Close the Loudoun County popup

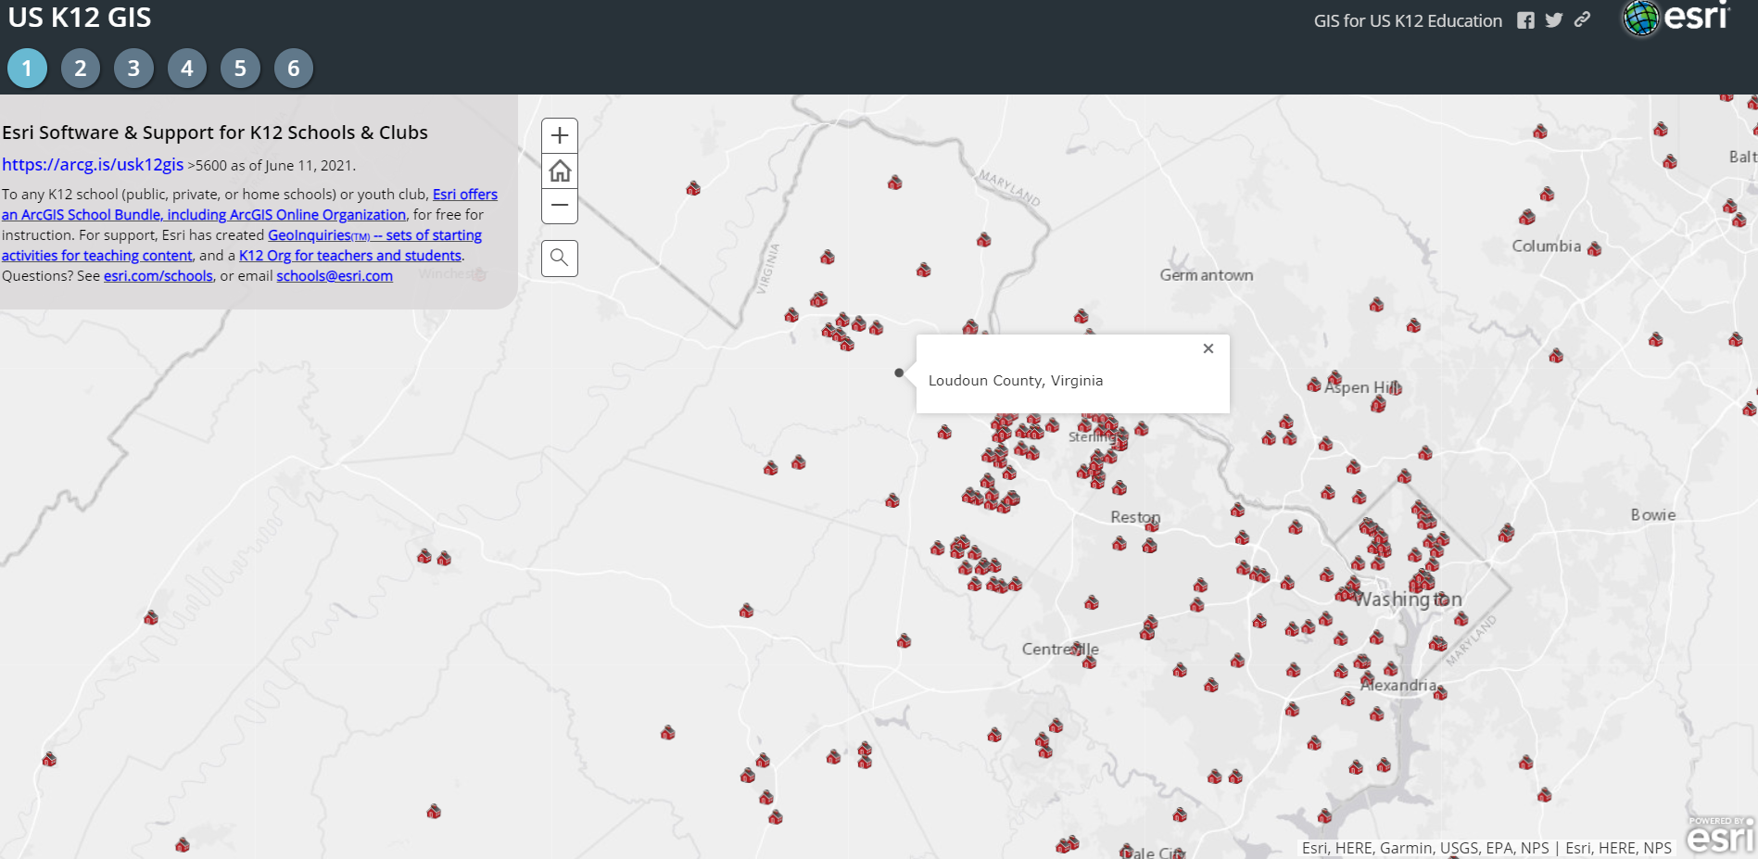tap(1208, 348)
